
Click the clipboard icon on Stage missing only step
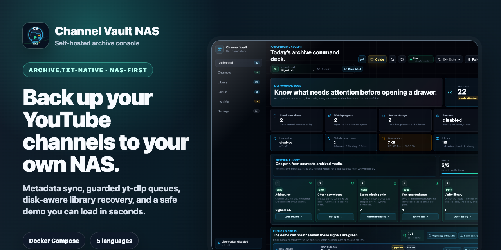point(395,183)
